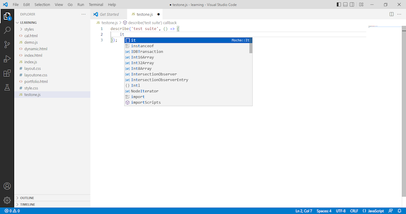Accept the 'it' Mocha suggestion

[x=188, y=40]
